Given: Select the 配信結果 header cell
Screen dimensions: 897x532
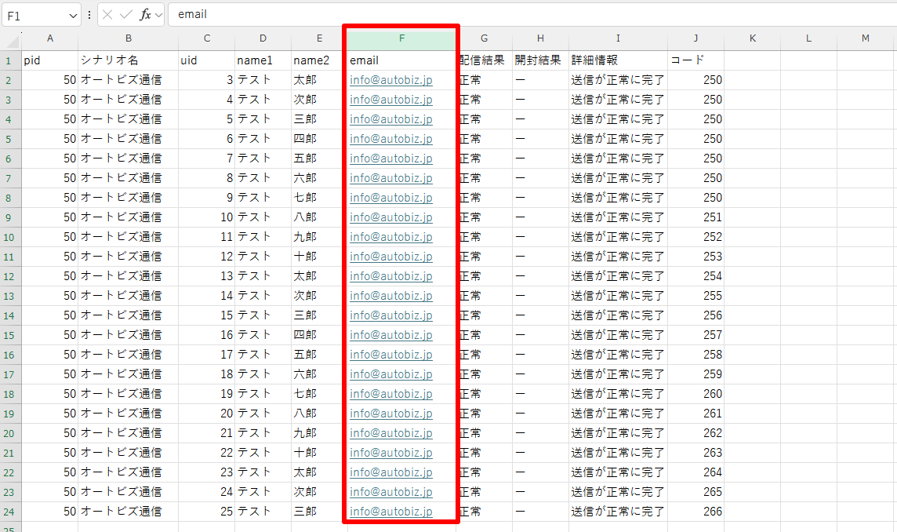Looking at the screenshot, I should point(483,60).
